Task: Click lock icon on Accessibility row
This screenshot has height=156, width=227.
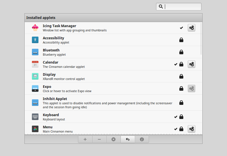Action: click(181, 40)
